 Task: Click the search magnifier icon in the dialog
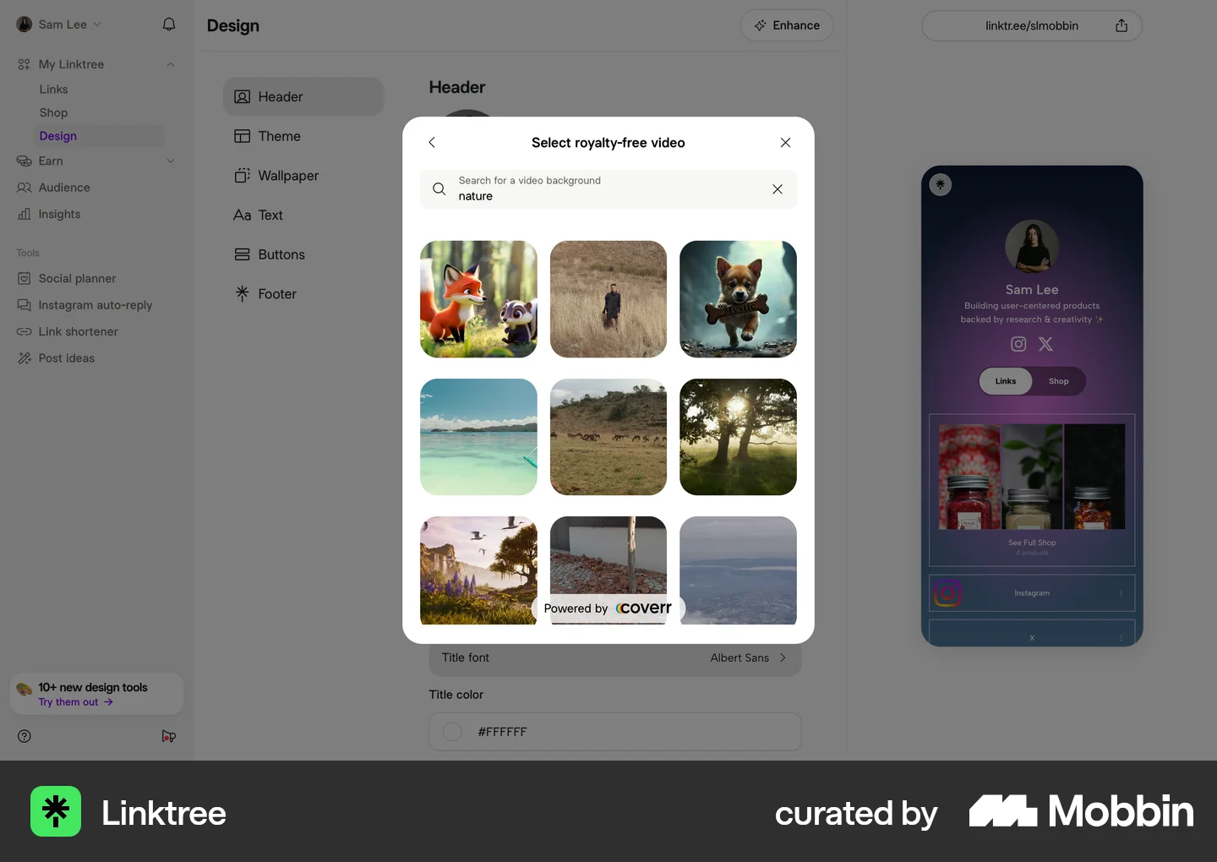point(439,189)
